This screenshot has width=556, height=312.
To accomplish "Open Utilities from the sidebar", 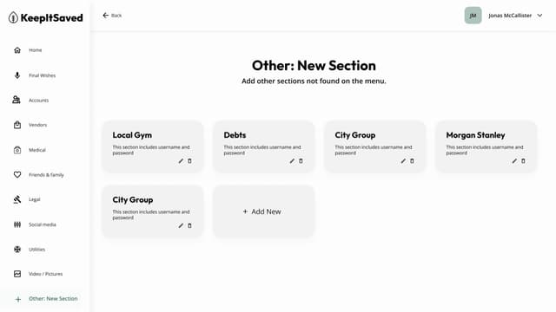I will tap(36, 250).
